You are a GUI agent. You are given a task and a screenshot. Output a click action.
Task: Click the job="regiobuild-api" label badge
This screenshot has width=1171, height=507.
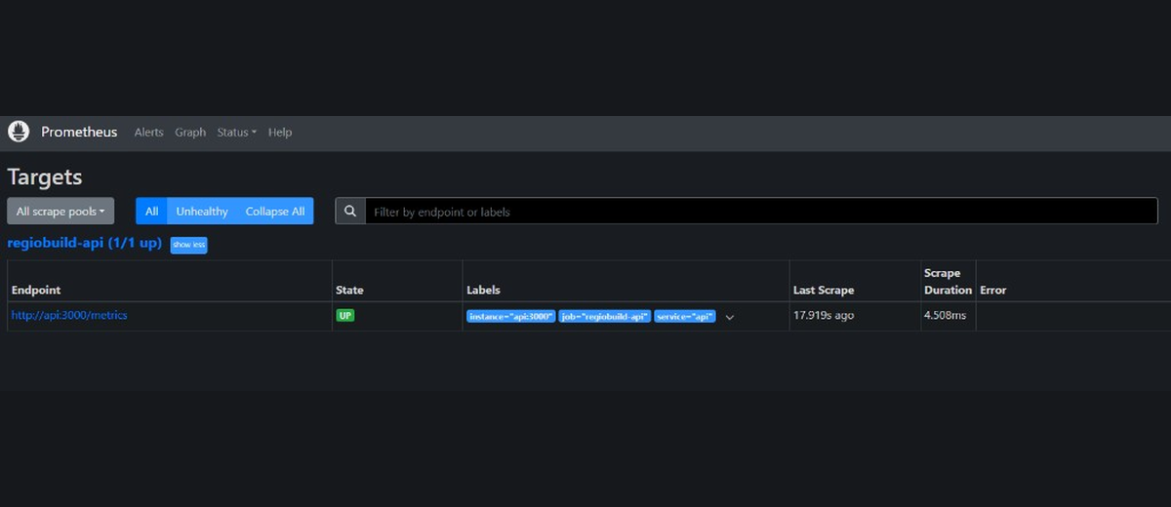click(605, 317)
